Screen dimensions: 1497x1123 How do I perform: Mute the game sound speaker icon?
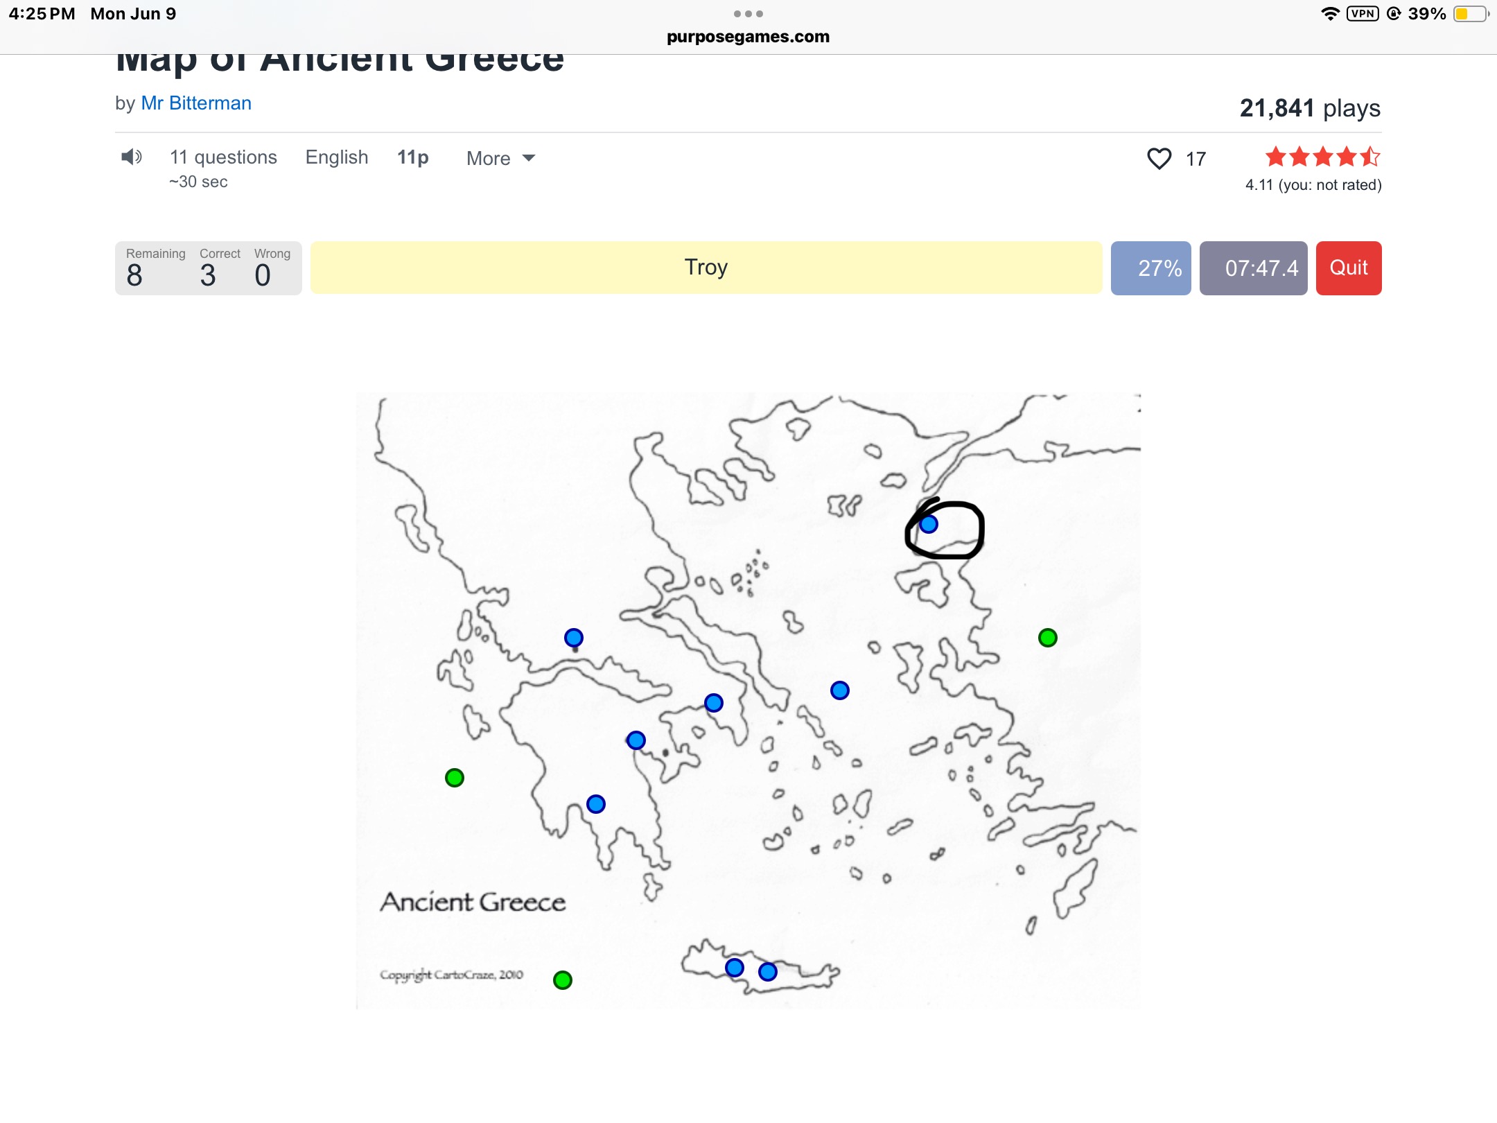(x=131, y=157)
